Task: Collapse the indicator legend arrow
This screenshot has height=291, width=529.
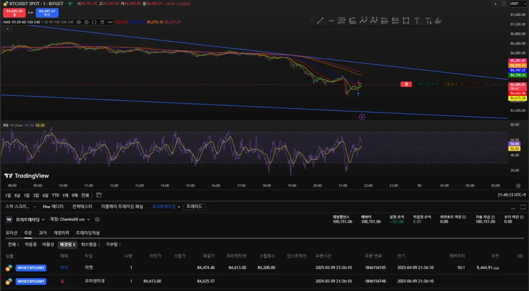Action: pos(7,29)
